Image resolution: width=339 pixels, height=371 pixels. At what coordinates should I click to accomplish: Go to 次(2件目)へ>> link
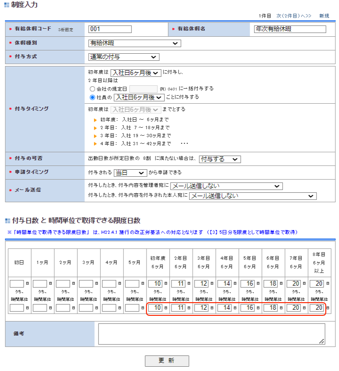[294, 16]
